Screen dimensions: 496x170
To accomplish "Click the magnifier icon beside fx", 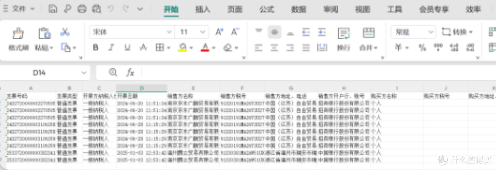I will [113, 72].
